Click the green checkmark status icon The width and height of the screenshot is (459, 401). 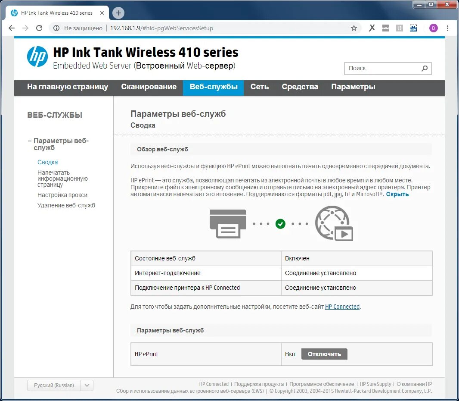[280, 224]
